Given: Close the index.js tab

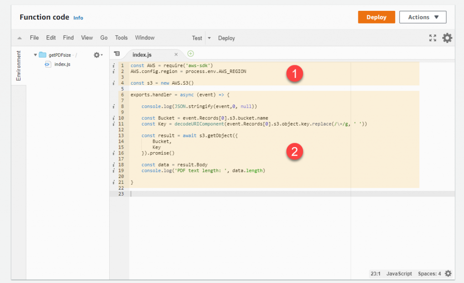Looking at the screenshot, I should [176, 53].
